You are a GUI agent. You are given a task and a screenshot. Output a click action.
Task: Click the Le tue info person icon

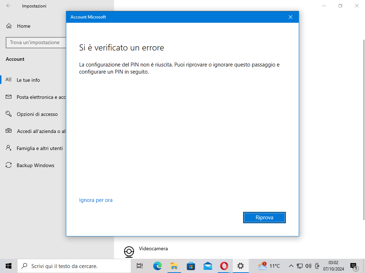9,80
